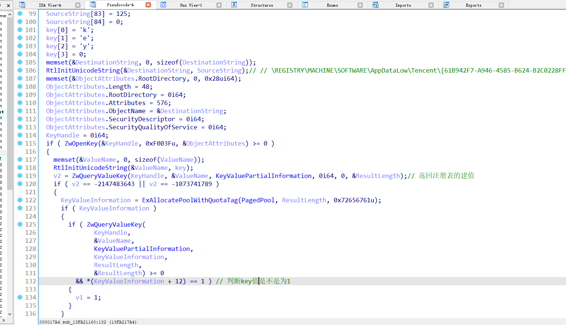The width and height of the screenshot is (566, 325).
Task: Click the Imports tab icon
Action: pyautogui.click(x=375, y=5)
